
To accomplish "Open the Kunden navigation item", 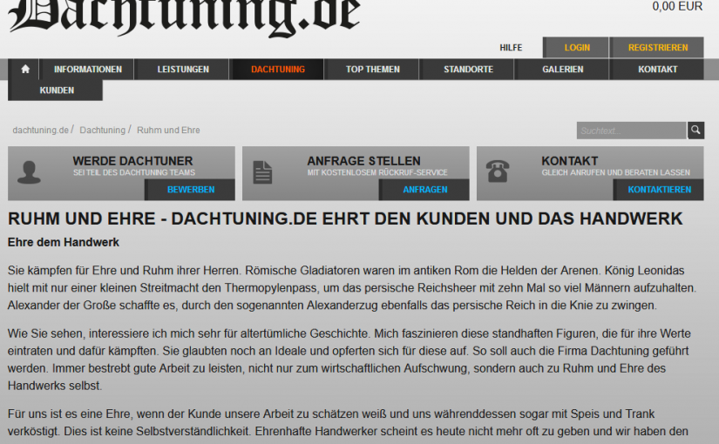I will [56, 91].
